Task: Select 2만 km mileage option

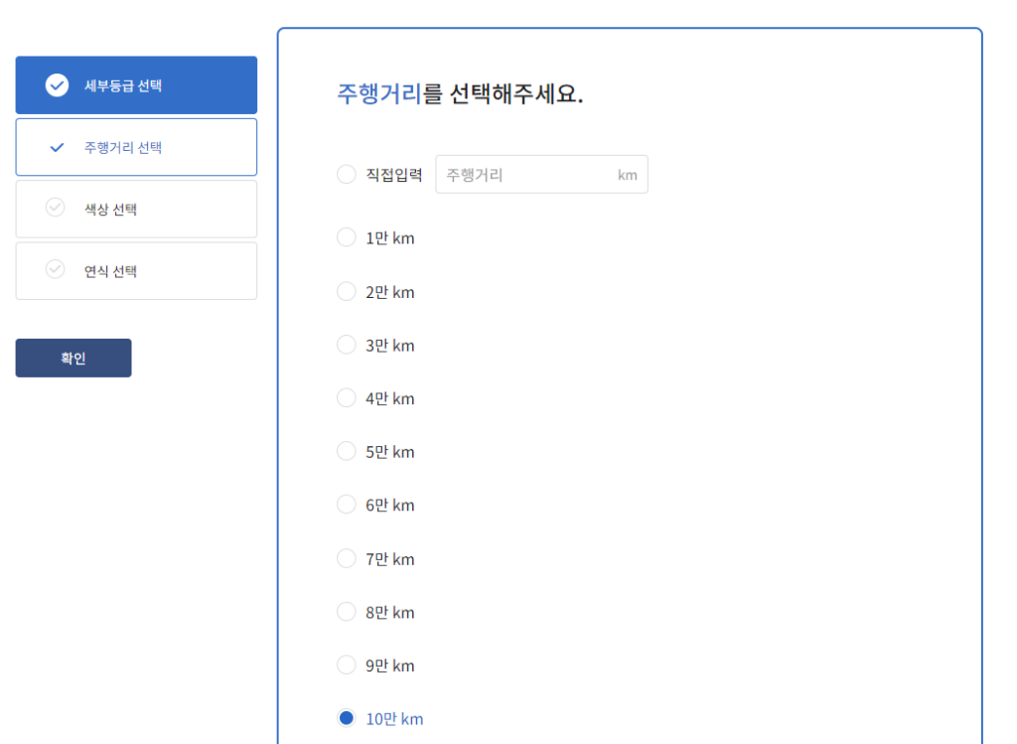Action: [x=346, y=291]
